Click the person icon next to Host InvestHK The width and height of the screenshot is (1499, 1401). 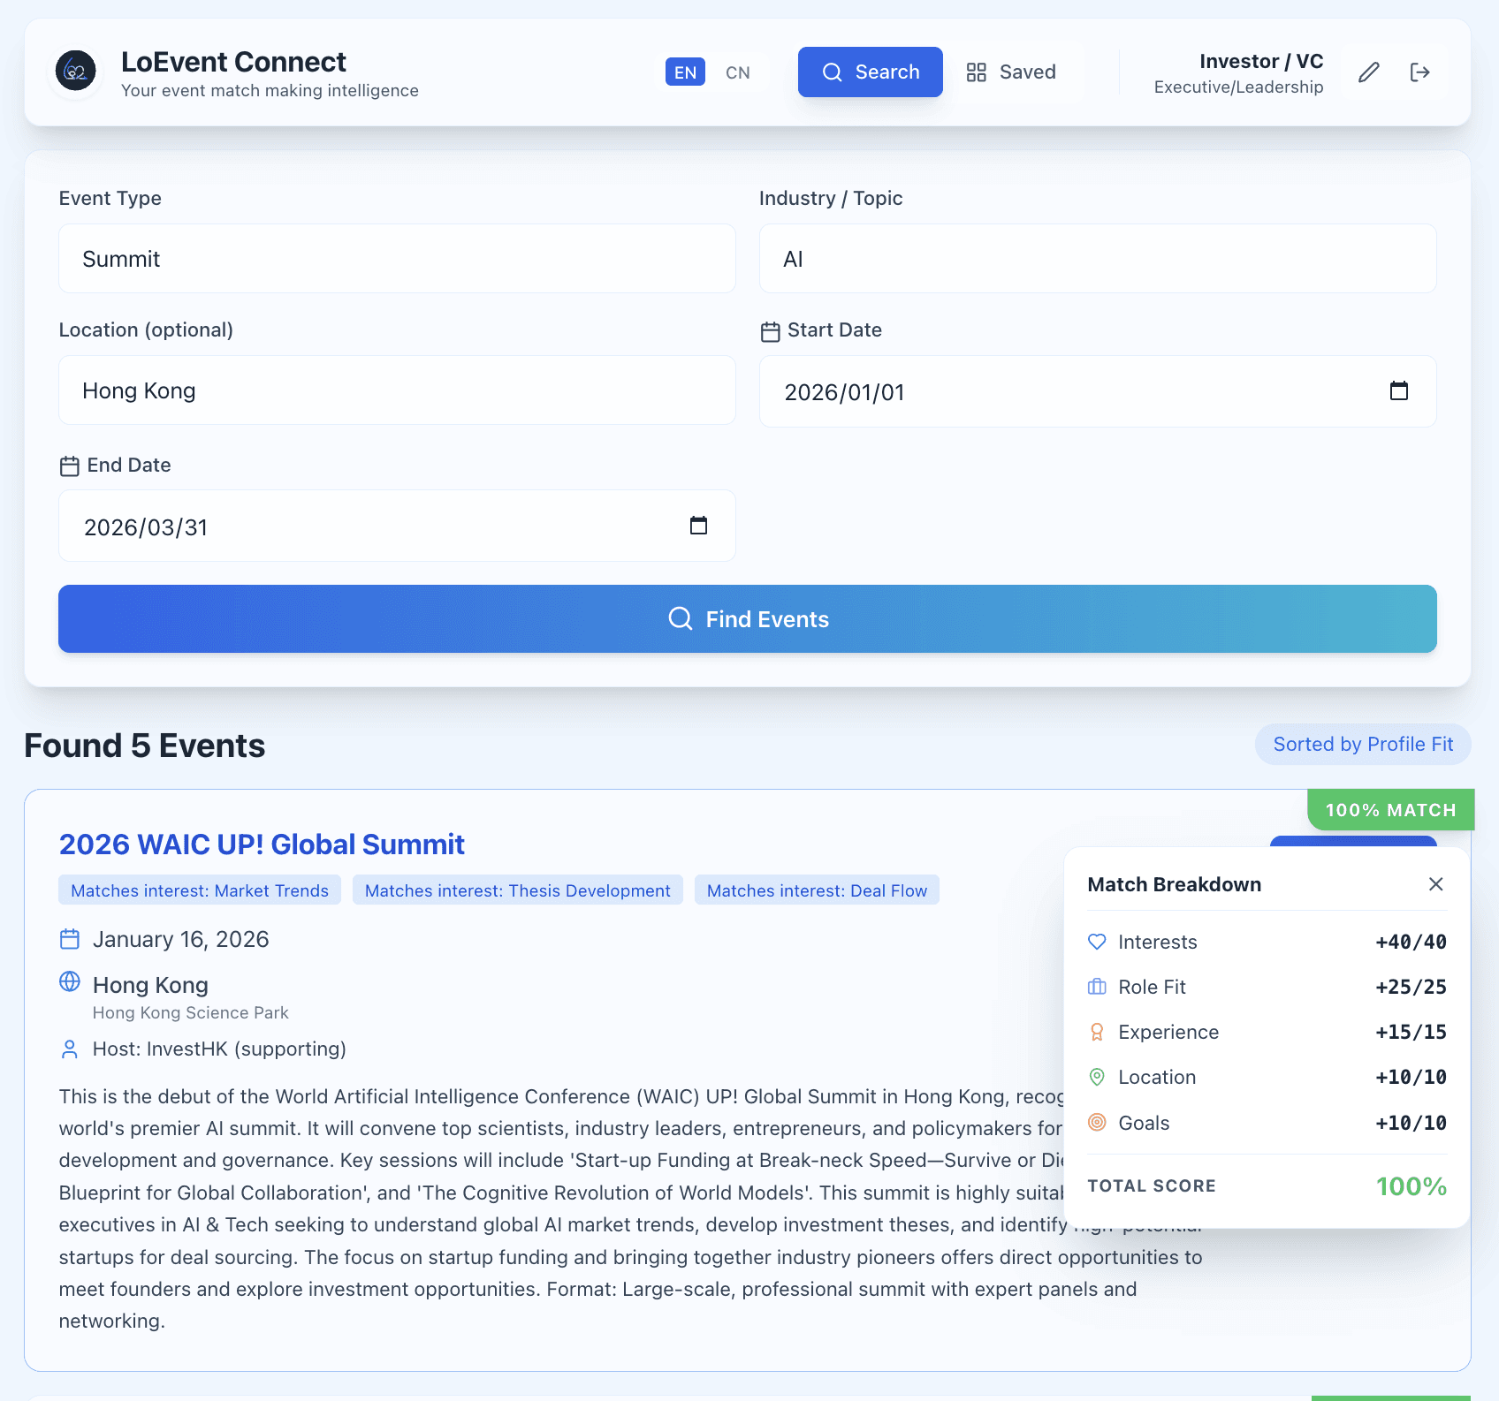(x=71, y=1049)
